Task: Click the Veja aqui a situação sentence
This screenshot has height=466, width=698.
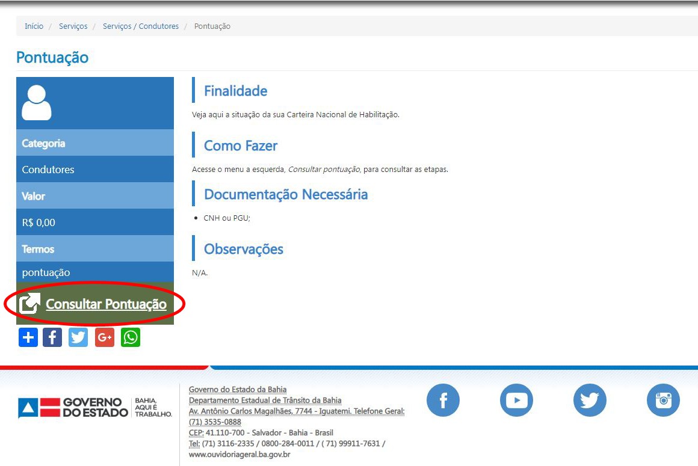Action: 295,115
